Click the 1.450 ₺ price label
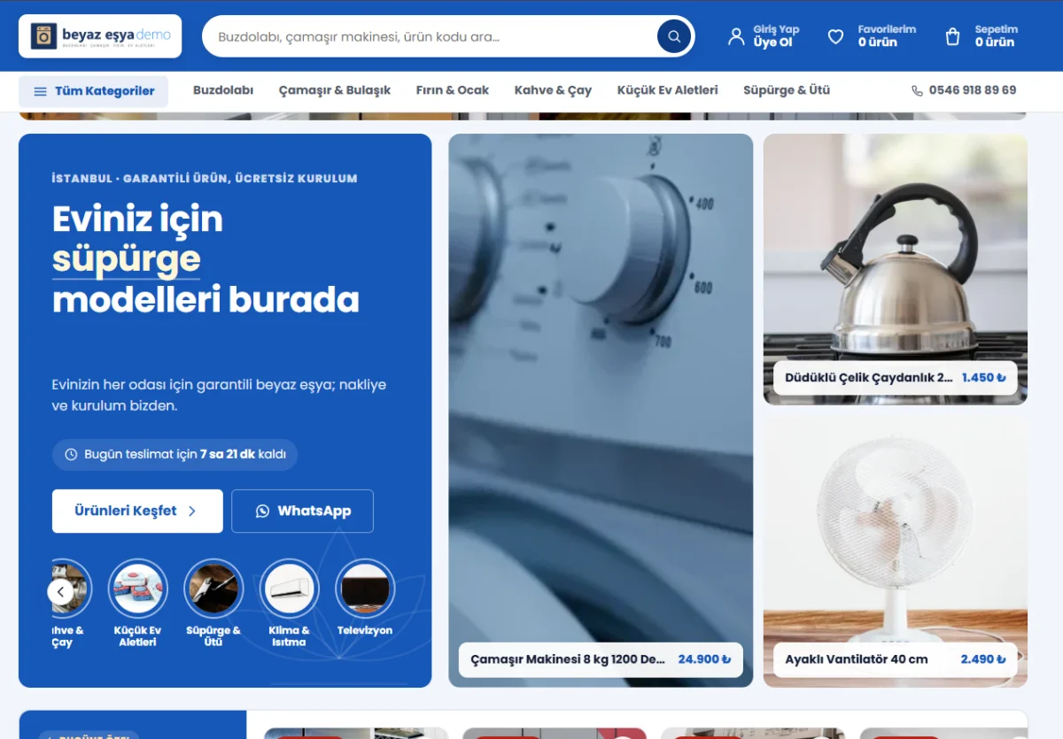 (x=984, y=377)
